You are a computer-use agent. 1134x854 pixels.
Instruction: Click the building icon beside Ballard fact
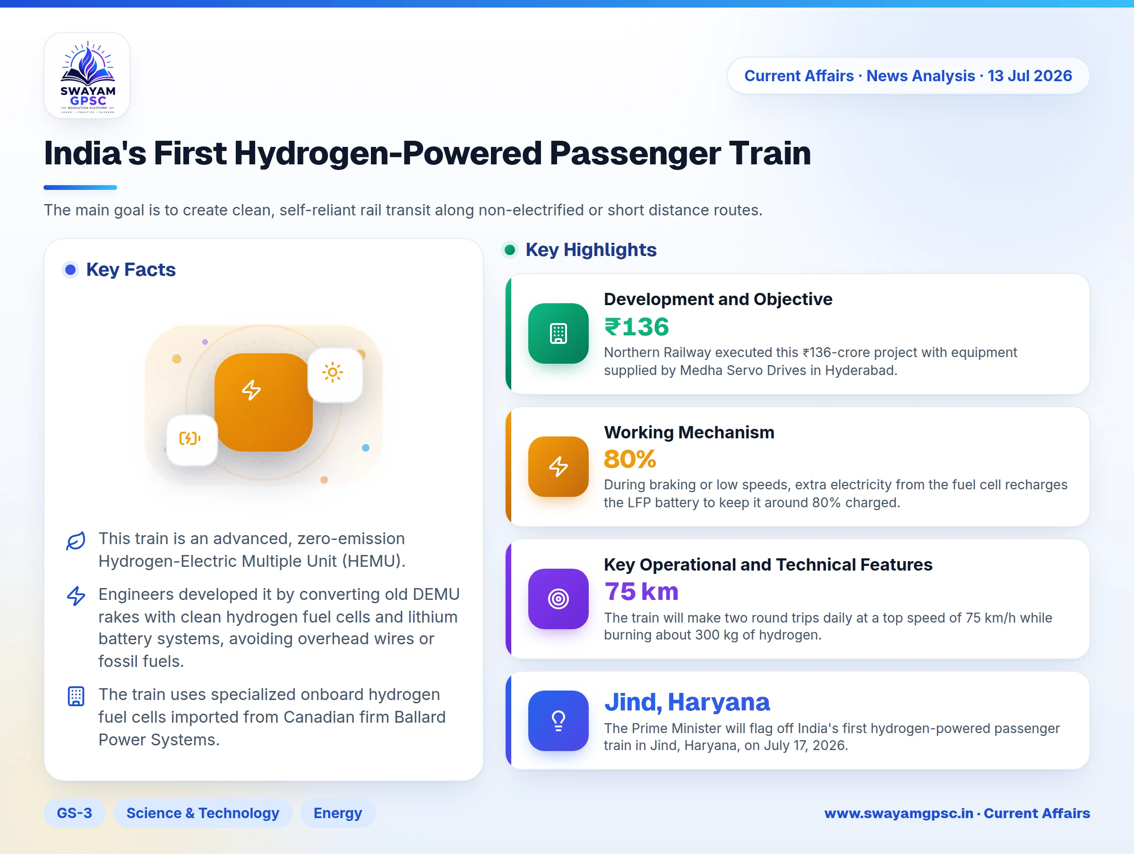coord(76,696)
